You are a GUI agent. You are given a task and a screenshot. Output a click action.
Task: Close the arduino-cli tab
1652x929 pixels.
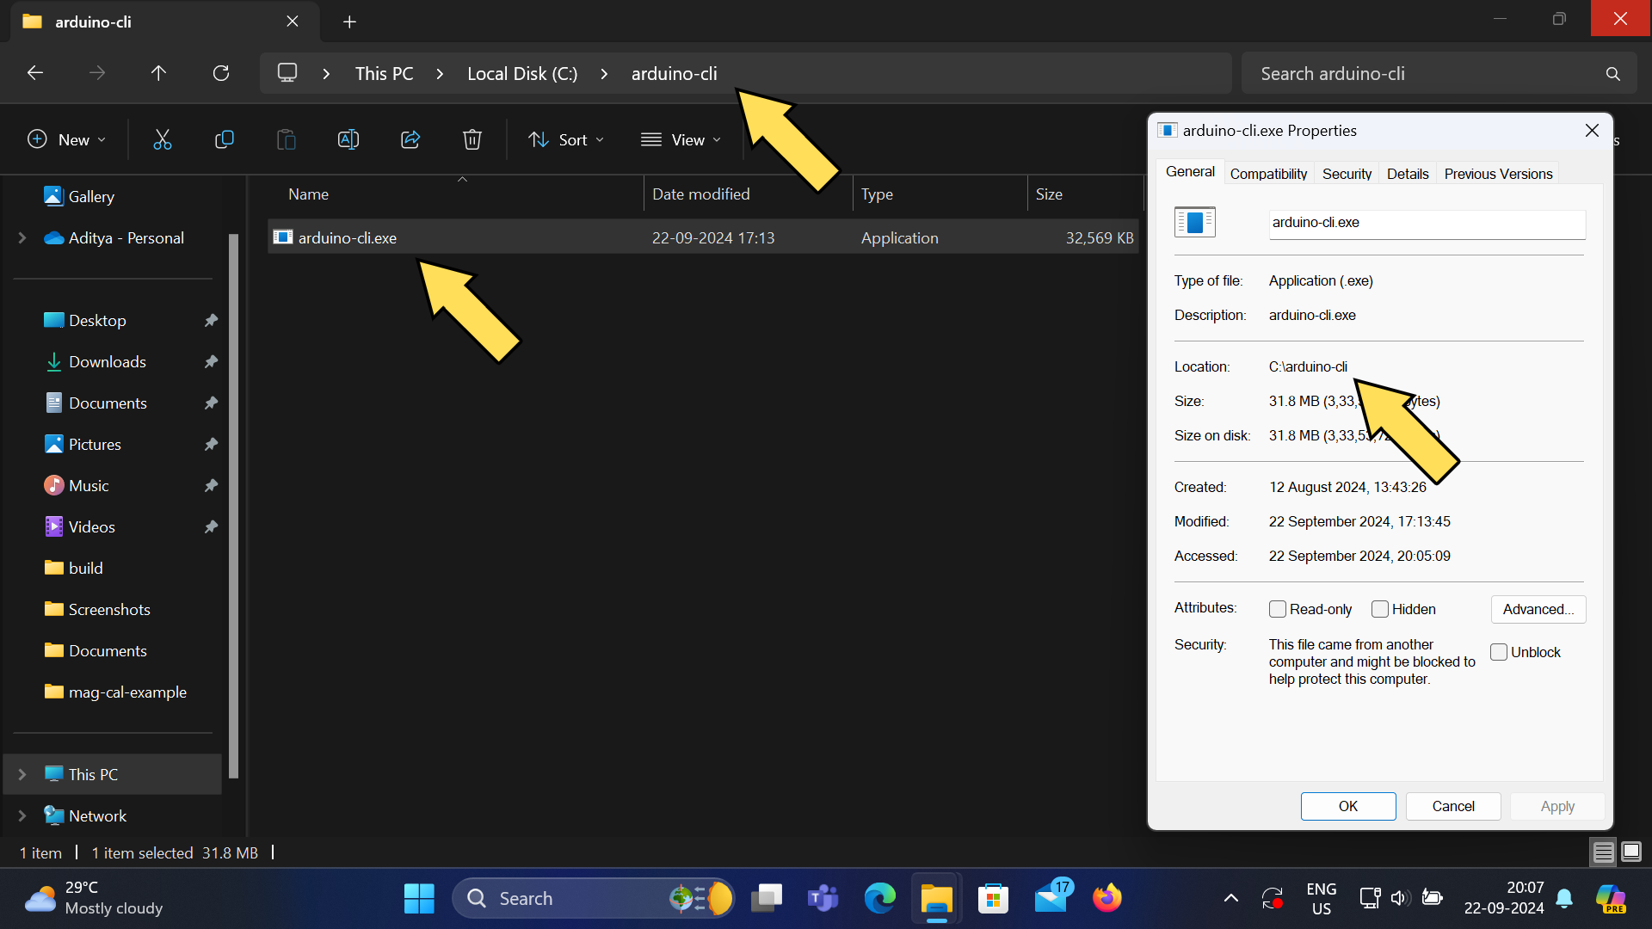click(293, 22)
